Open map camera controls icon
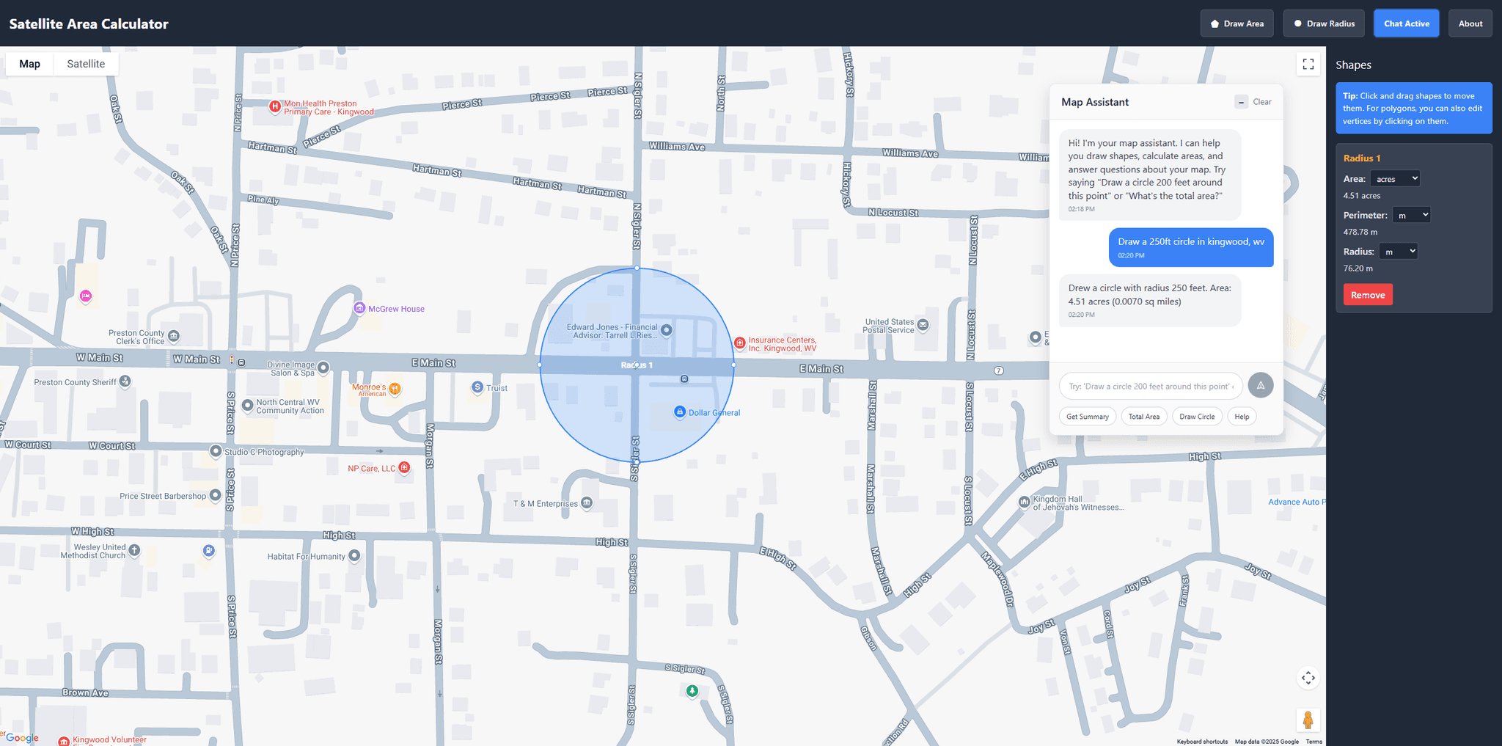Image resolution: width=1502 pixels, height=746 pixels. coord(1308,678)
